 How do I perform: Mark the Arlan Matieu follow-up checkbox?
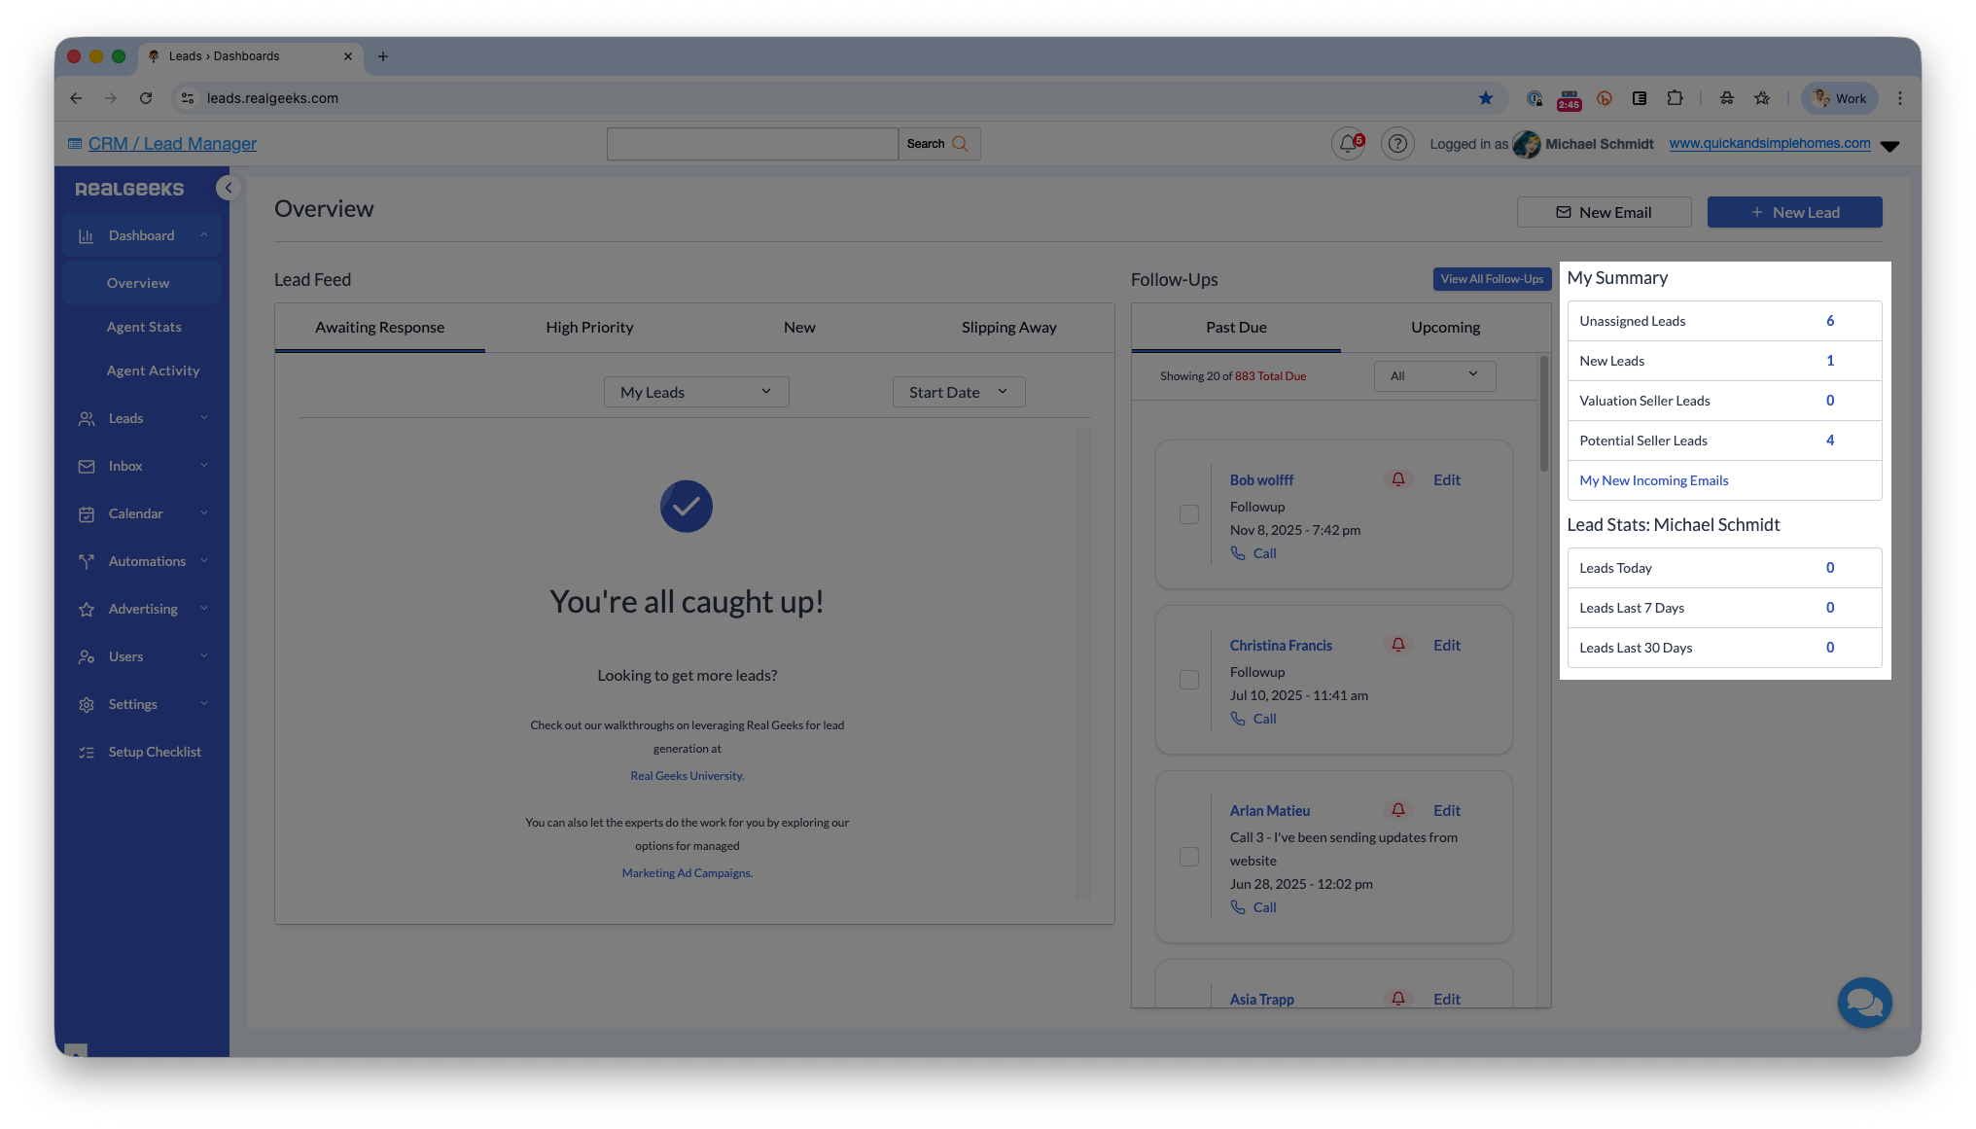click(1189, 857)
